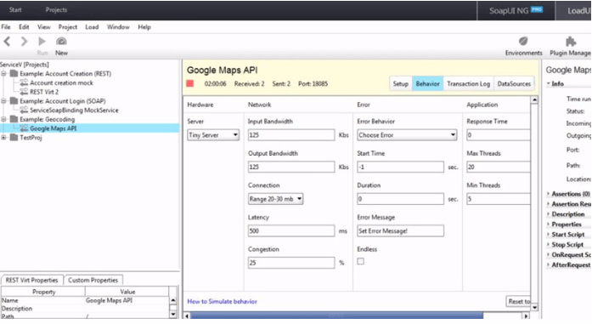Open How to Simulate behavior link

click(222, 301)
